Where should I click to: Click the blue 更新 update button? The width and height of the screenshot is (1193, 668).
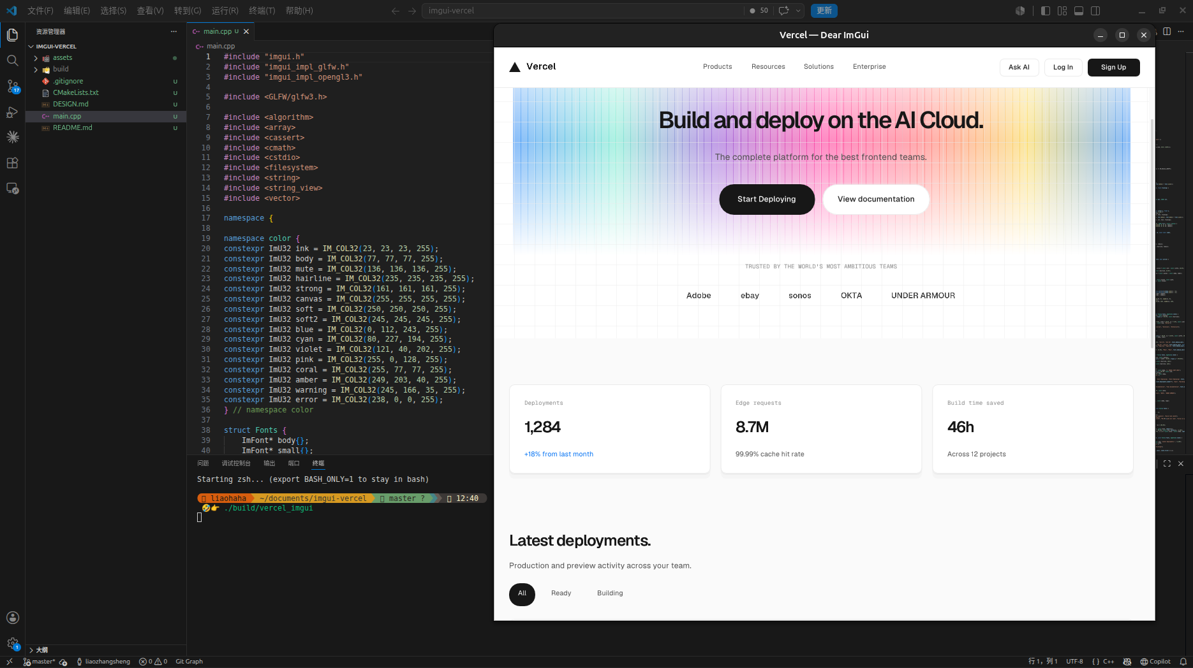click(x=824, y=11)
